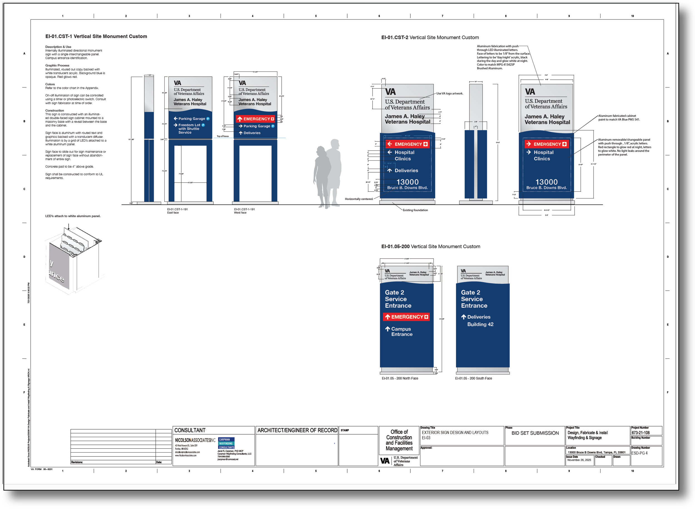
Task: Select 'Office of Construction and Facilities Management'
Action: tap(399, 441)
